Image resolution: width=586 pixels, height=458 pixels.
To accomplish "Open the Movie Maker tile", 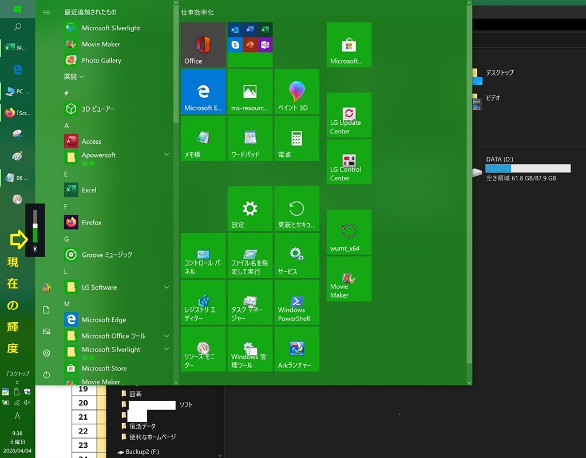I will pos(349,279).
